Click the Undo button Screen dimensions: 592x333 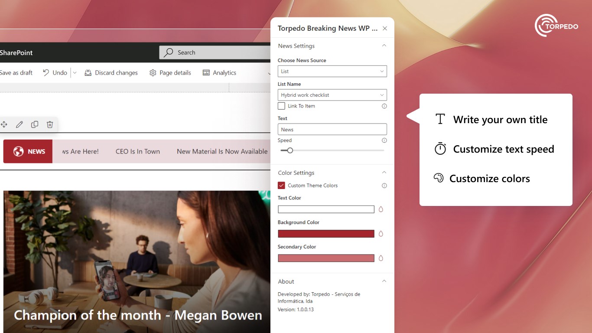55,73
